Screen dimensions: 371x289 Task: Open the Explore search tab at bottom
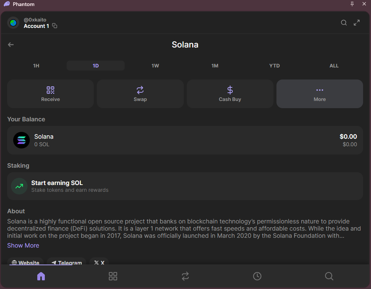coord(329,276)
